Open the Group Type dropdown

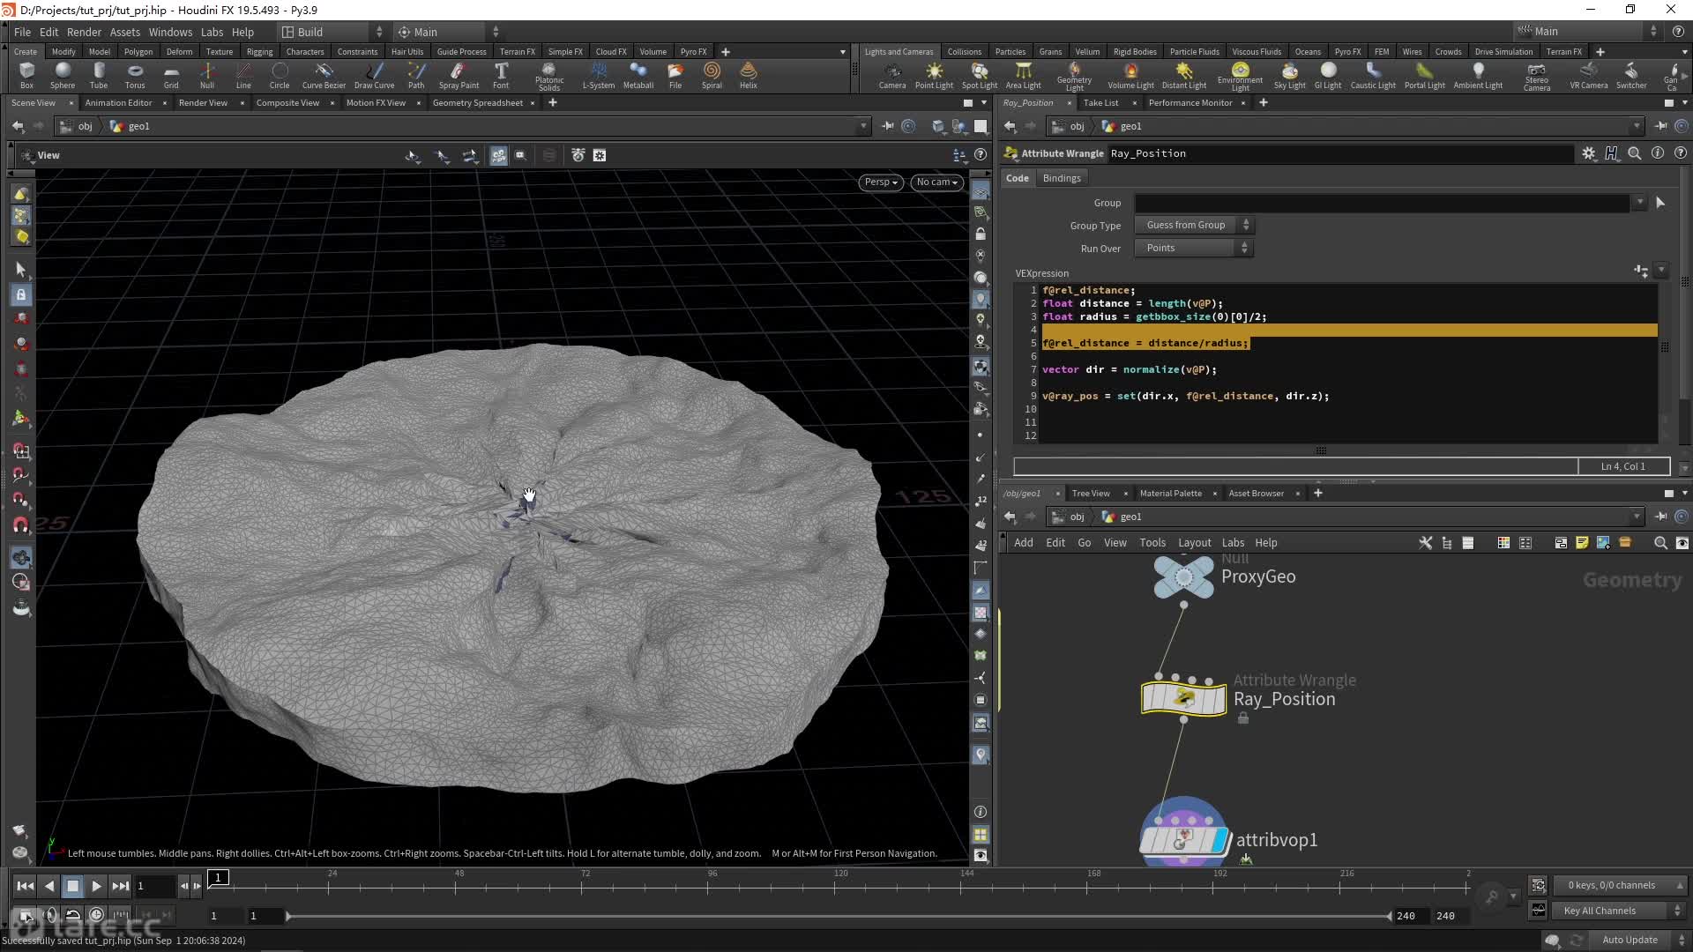coord(1193,226)
